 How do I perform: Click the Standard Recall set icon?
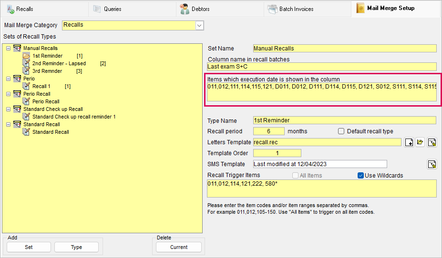(17, 124)
